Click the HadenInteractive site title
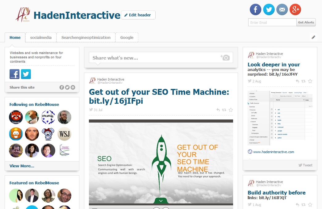 [x=77, y=15]
